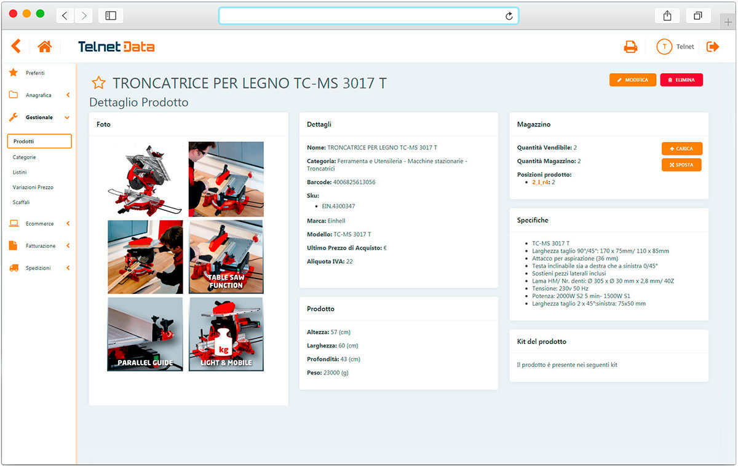Click the Marca value Einhell
738x466 pixels.
[x=336, y=221]
